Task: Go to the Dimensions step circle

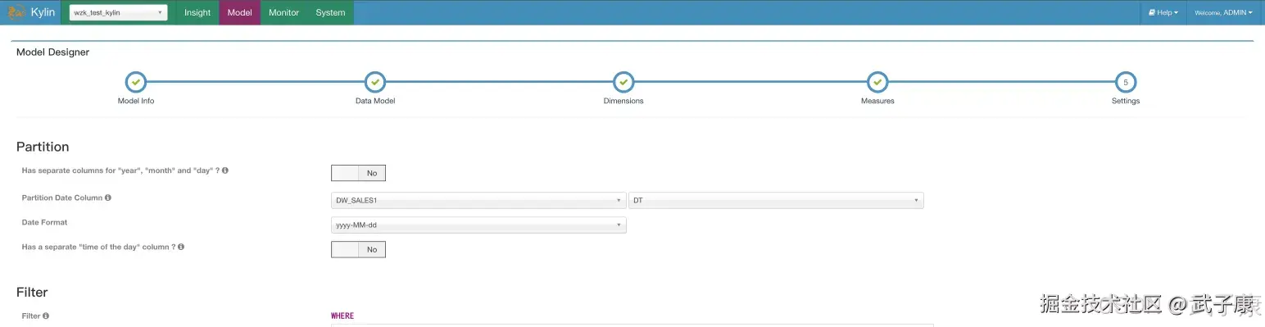Action: (x=623, y=82)
